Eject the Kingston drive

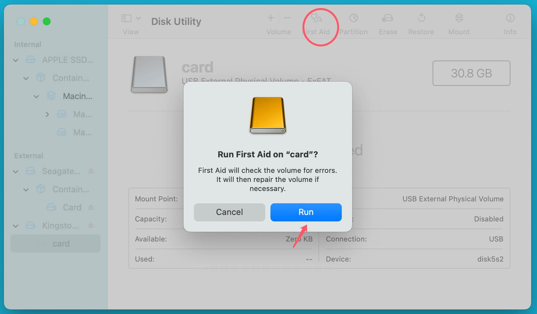click(91, 225)
